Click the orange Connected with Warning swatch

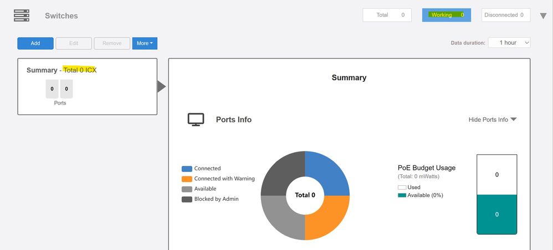point(187,179)
